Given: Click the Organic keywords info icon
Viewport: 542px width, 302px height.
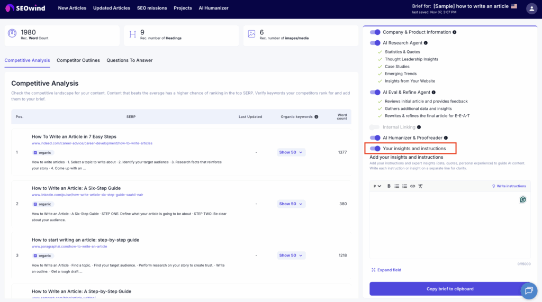Looking at the screenshot, I should tap(317, 117).
